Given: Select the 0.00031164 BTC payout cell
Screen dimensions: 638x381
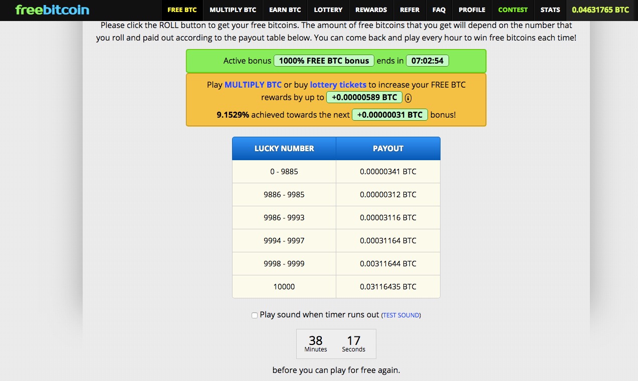Looking at the screenshot, I should point(388,241).
